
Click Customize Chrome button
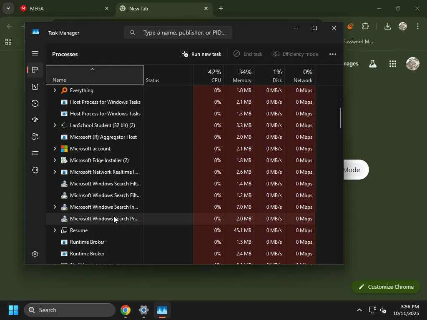386,287
